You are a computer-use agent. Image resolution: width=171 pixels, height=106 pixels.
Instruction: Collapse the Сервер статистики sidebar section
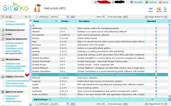15,77
